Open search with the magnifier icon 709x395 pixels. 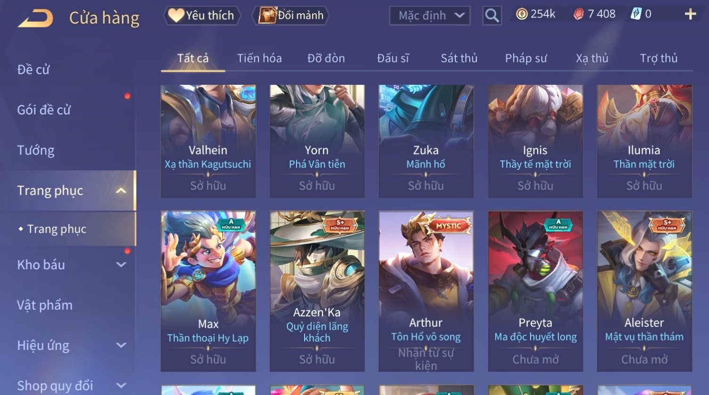492,16
